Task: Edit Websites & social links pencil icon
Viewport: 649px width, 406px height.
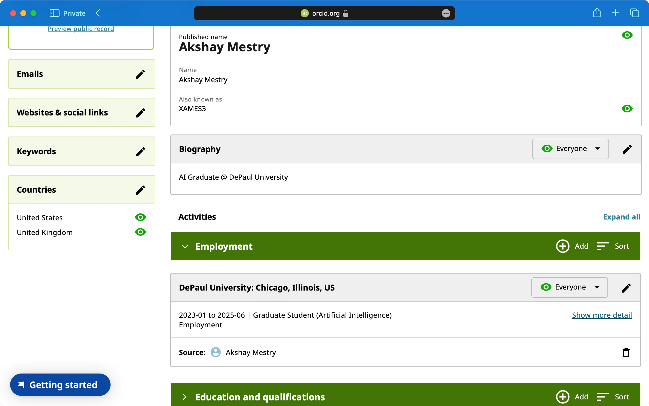Action: [x=140, y=113]
